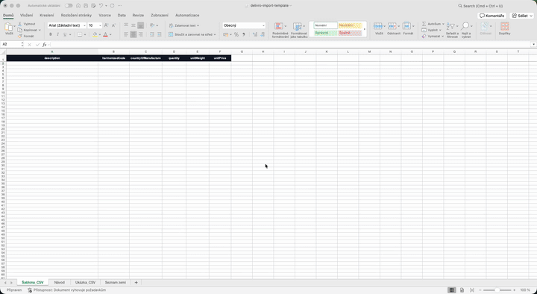
Task: Toggle italic formatting
Action: pos(57,34)
